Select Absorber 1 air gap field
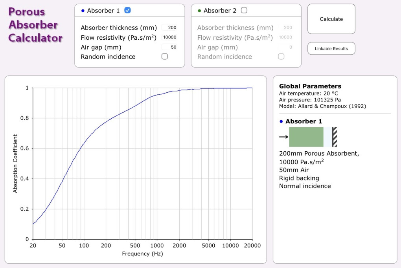 coord(169,47)
